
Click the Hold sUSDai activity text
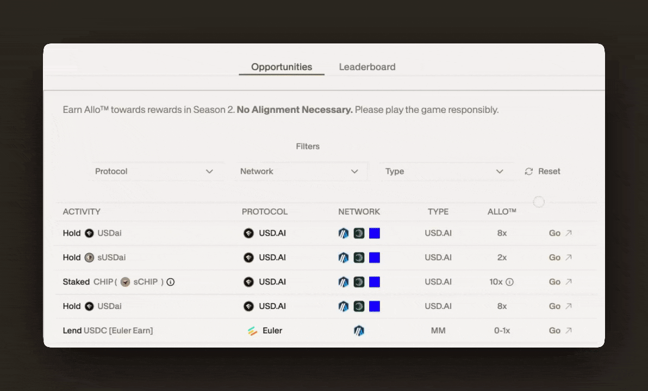coord(94,257)
